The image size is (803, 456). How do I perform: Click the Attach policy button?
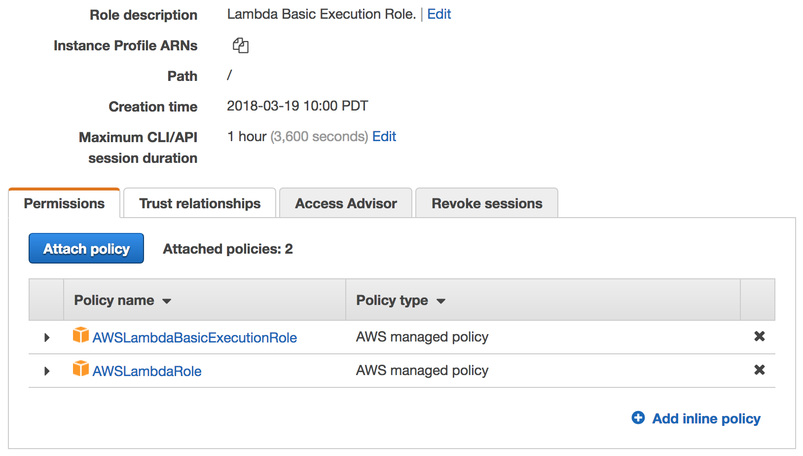86,248
